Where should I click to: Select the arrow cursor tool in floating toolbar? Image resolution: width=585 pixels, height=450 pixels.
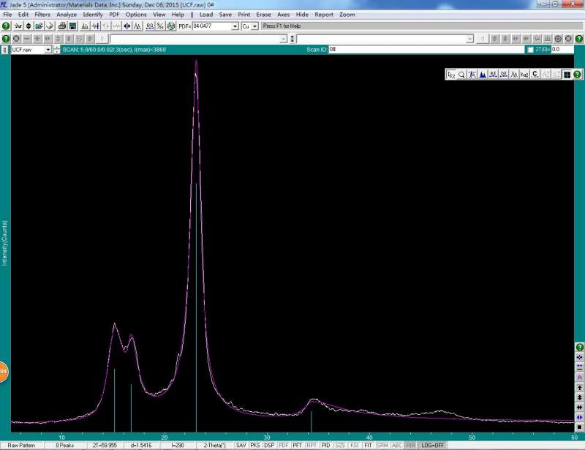[451, 75]
